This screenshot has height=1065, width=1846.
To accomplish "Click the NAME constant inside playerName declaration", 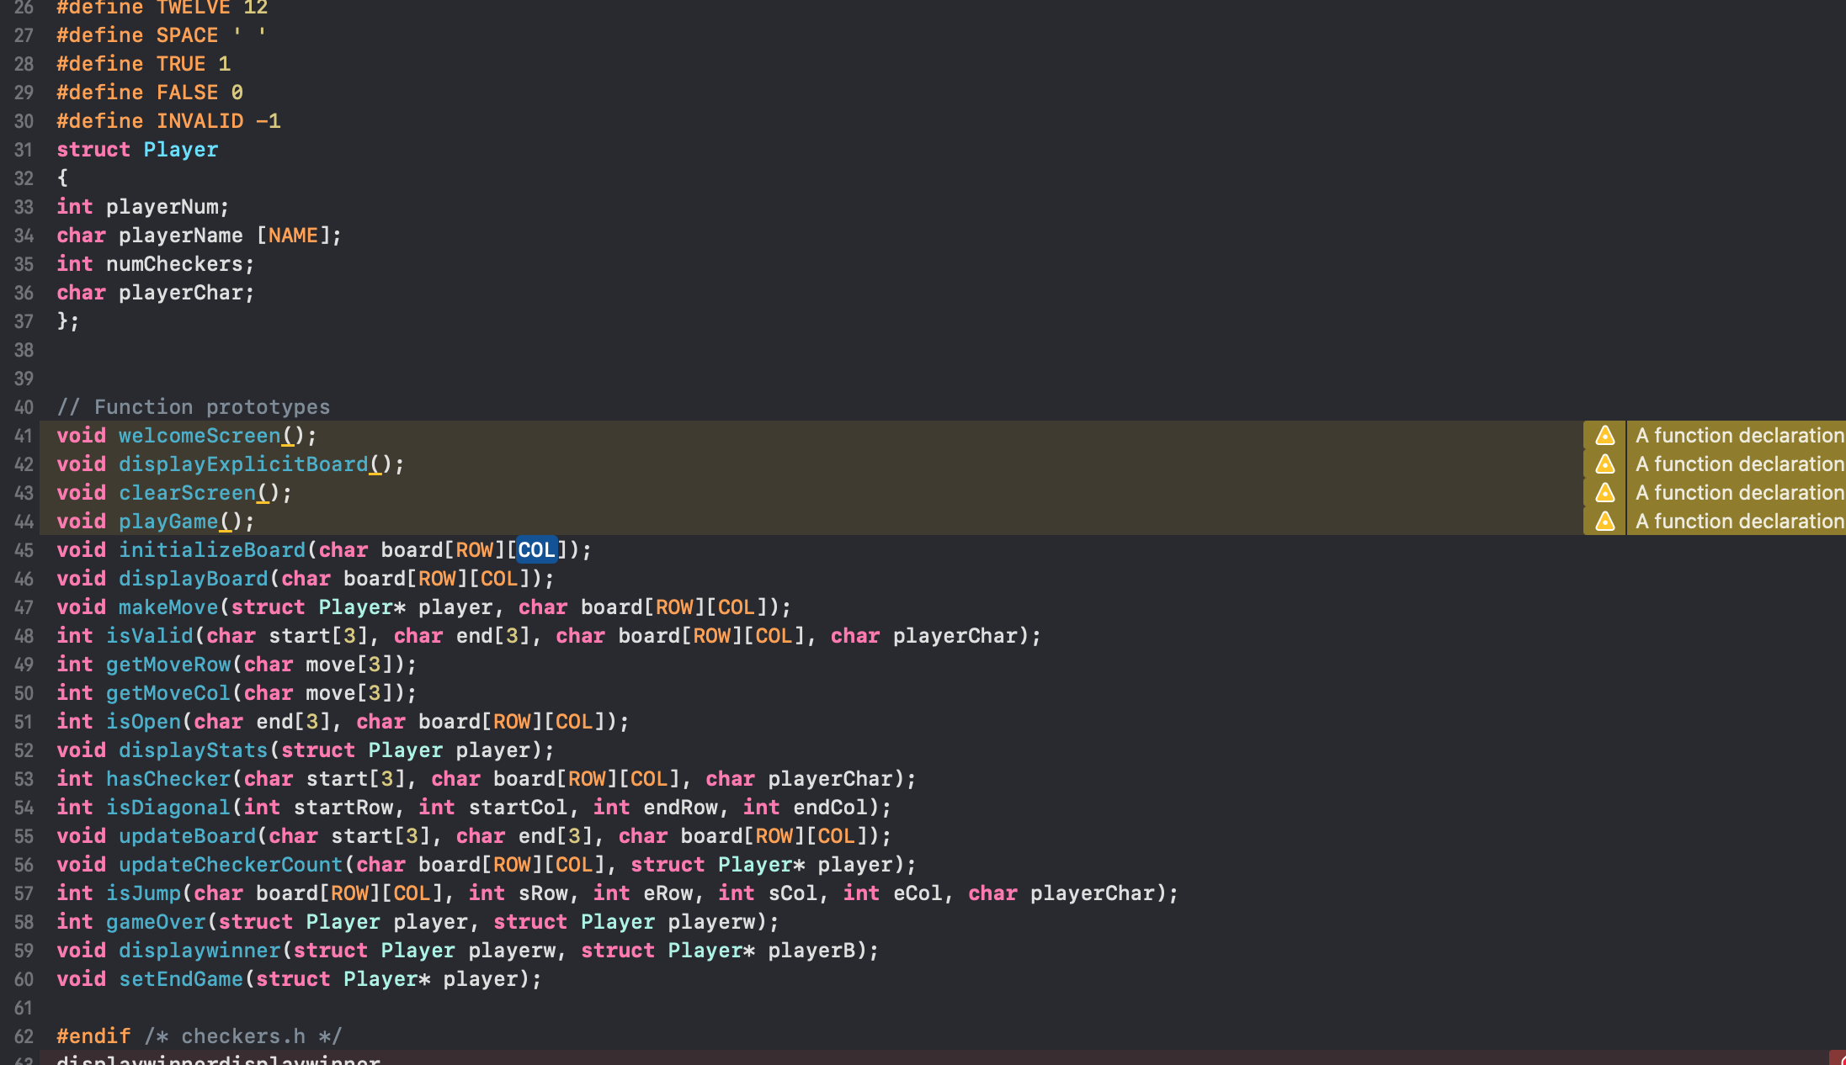I will point(292,235).
